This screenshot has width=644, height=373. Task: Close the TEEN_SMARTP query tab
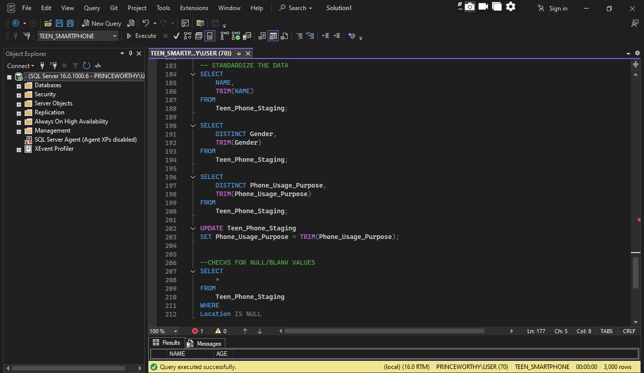pyautogui.click(x=248, y=54)
